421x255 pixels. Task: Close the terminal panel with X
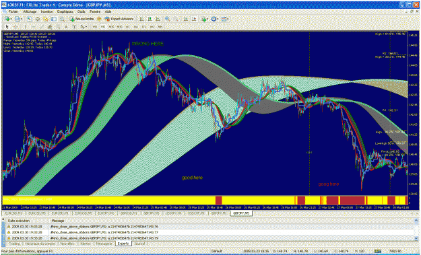pyautogui.click(x=3, y=219)
